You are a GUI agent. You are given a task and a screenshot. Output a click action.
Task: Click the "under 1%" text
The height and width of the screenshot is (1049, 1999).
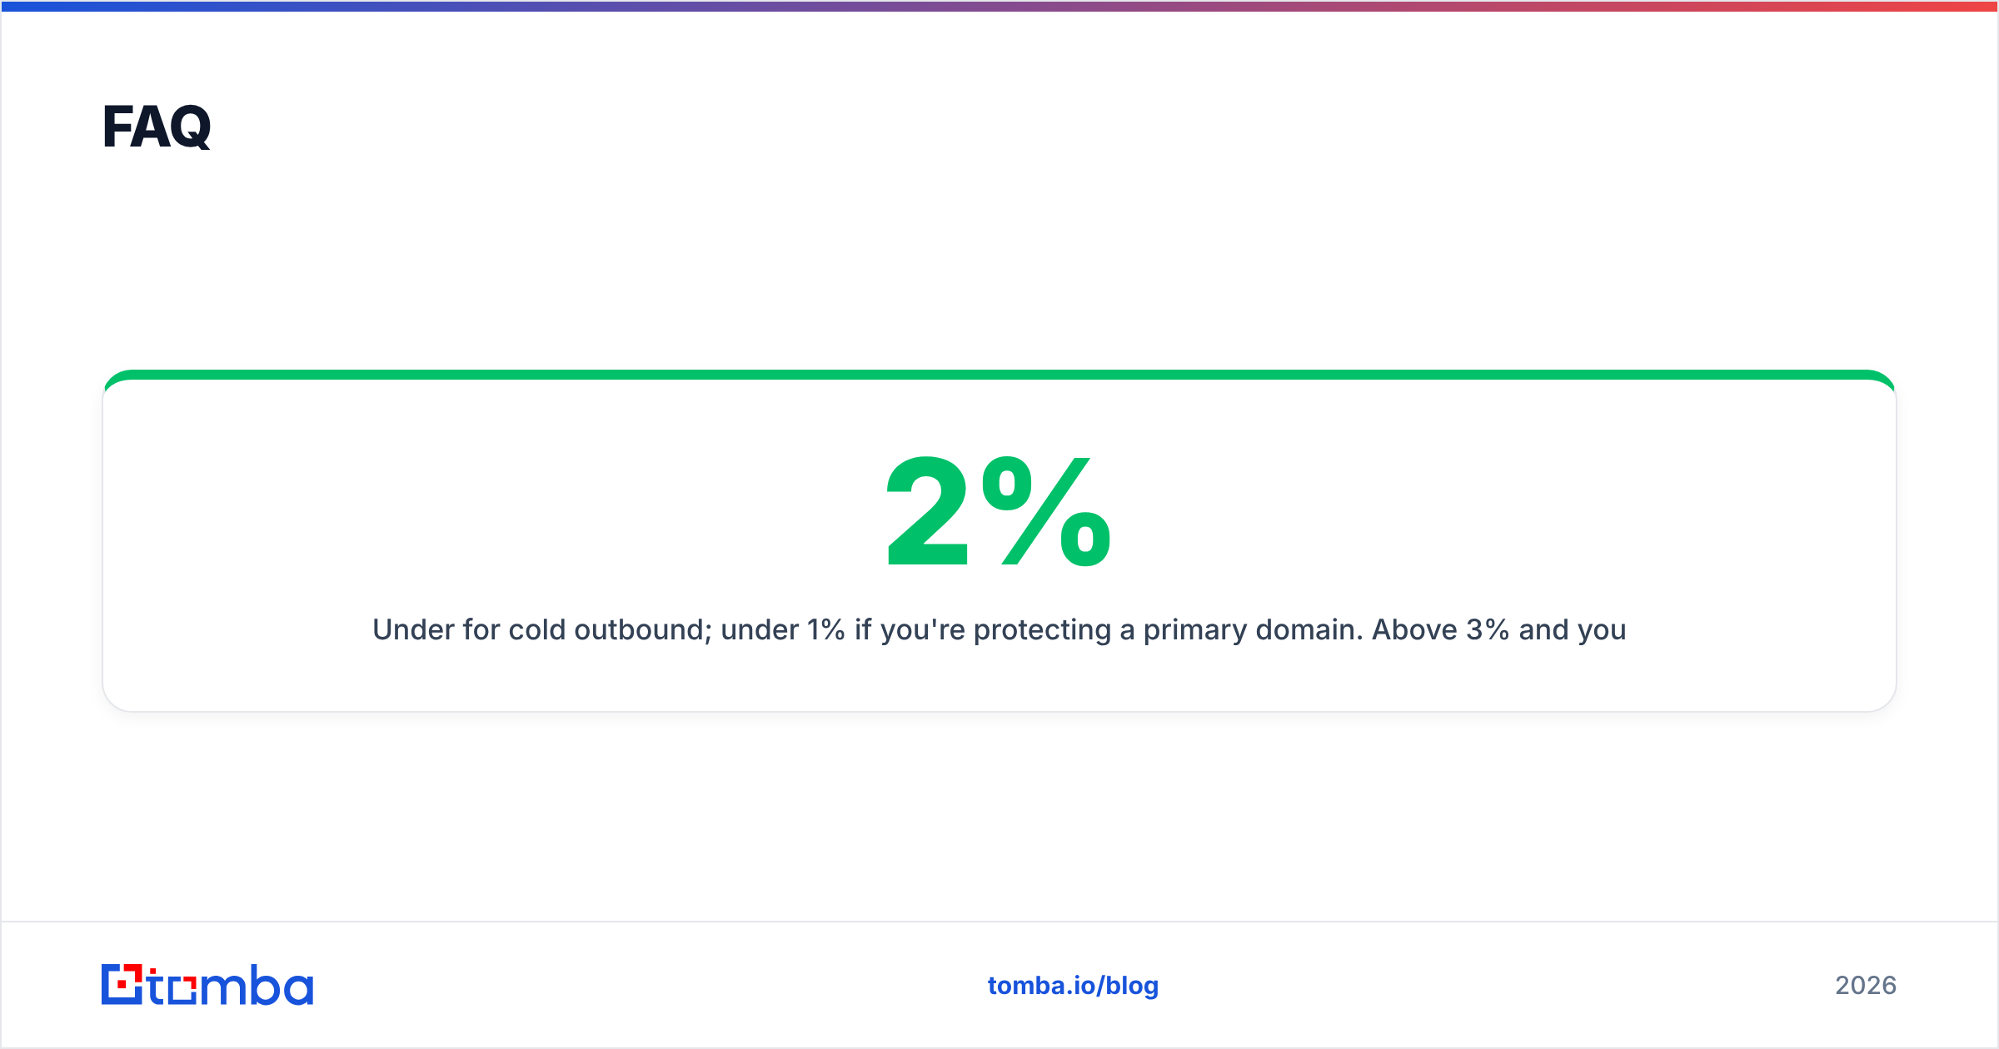coord(783,630)
